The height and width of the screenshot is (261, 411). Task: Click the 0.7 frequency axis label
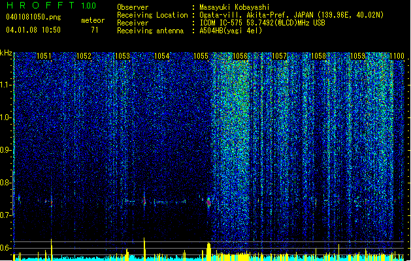6,215
